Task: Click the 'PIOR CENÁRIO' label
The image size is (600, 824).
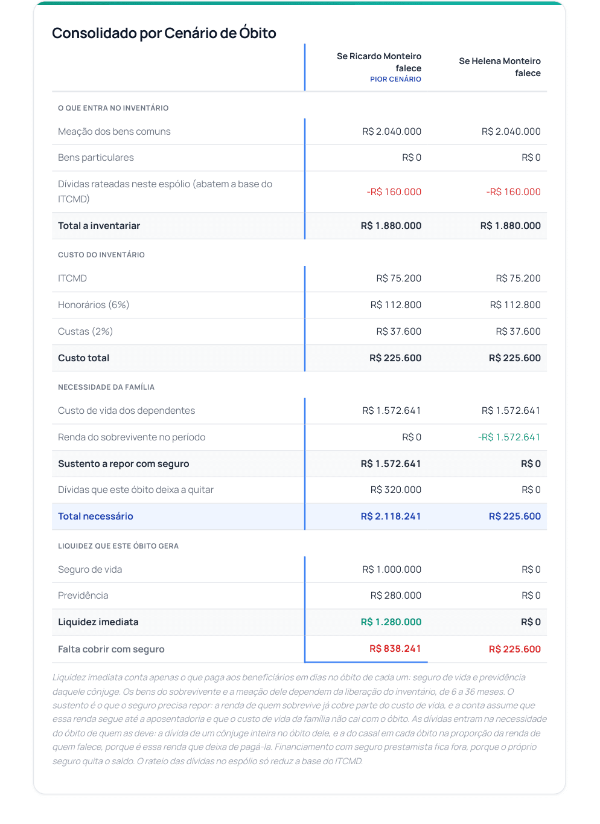Action: (396, 79)
